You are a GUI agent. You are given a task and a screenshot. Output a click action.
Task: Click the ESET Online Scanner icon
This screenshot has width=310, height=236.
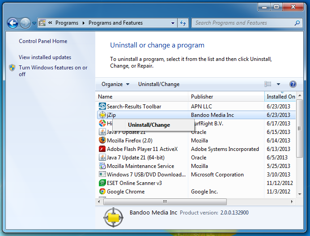pos(102,183)
